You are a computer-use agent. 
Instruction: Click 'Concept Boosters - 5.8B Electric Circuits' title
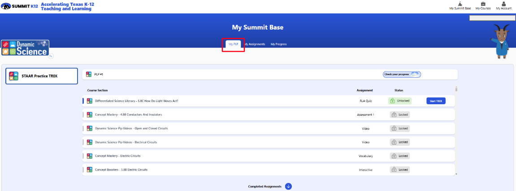pos(121,170)
